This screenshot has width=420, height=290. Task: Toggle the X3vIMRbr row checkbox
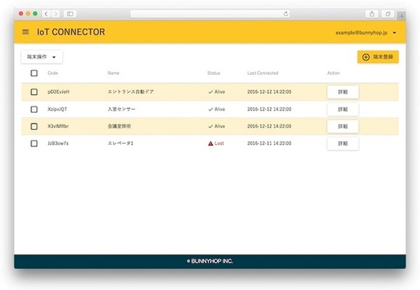click(34, 126)
